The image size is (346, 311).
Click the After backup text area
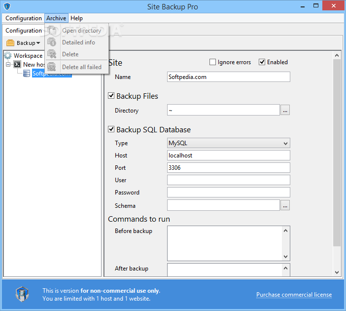click(225, 270)
